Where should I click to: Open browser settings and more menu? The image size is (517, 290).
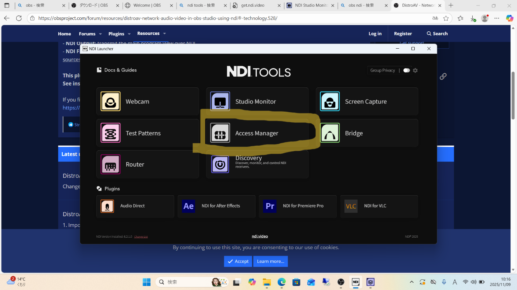[497, 18]
